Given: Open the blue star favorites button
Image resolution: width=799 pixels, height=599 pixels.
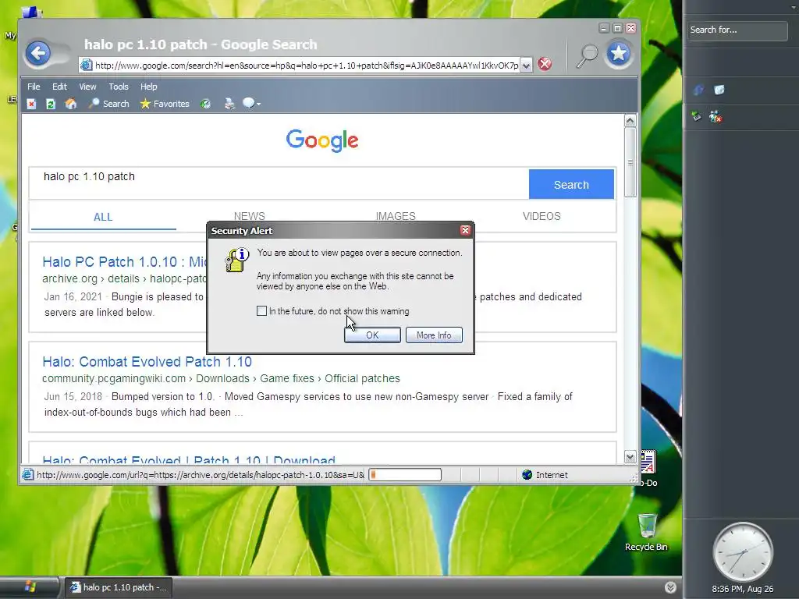Looking at the screenshot, I should point(619,53).
